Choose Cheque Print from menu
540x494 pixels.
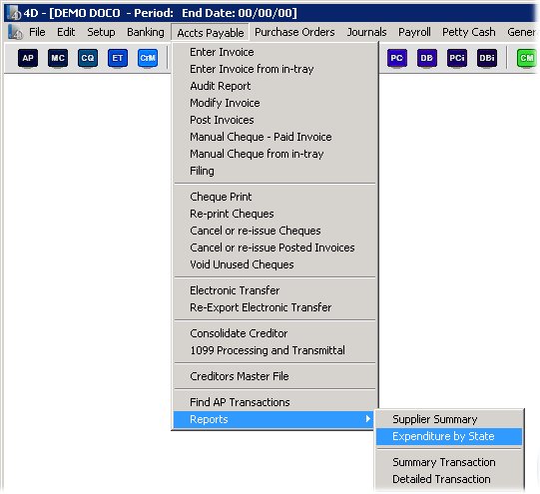pos(221,197)
